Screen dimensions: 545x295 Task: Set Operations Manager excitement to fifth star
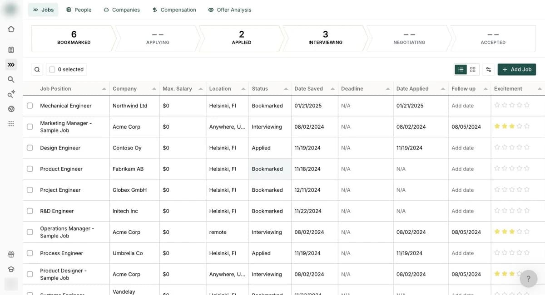pyautogui.click(x=527, y=232)
